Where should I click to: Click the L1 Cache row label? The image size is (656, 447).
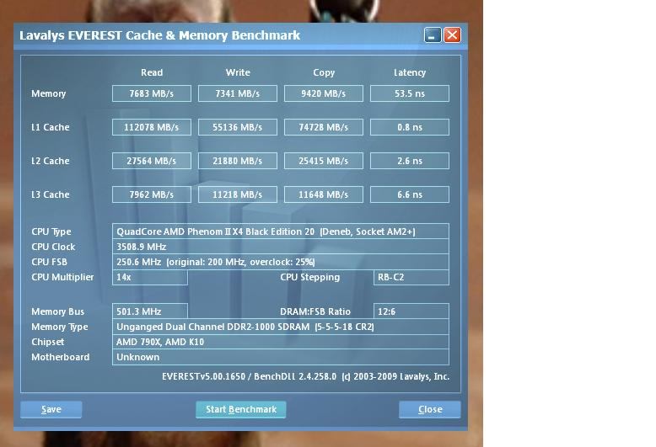[x=51, y=127]
